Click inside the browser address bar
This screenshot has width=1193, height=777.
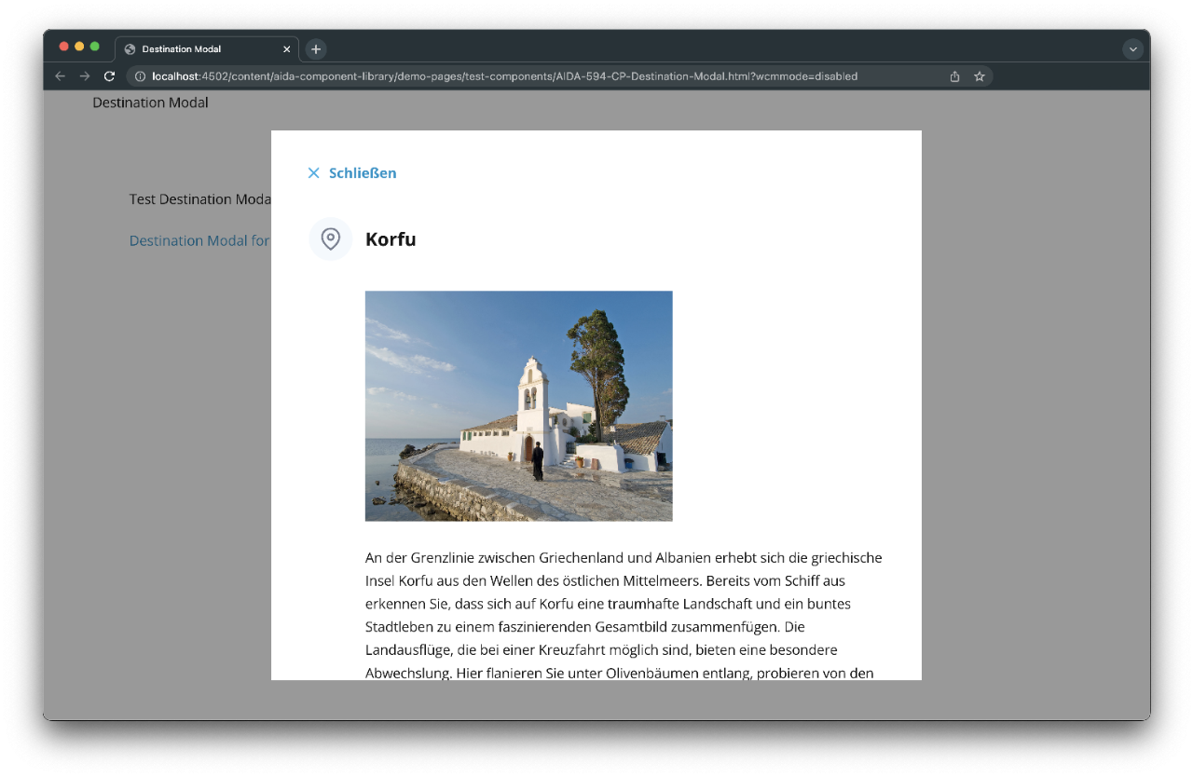pyautogui.click(x=466, y=75)
